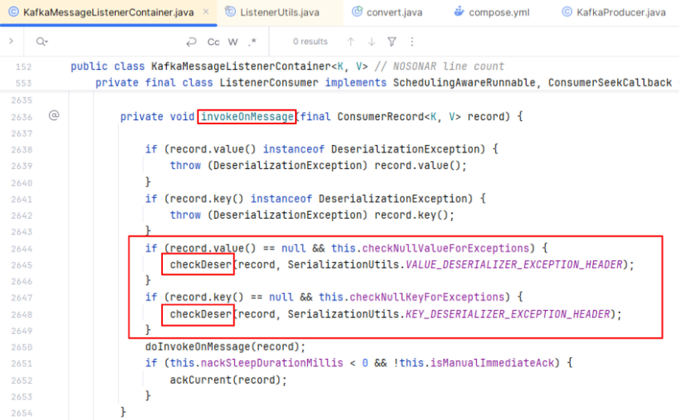Click the doInvokeOnMessage method call
This screenshot has width=679, height=420.
[198, 347]
